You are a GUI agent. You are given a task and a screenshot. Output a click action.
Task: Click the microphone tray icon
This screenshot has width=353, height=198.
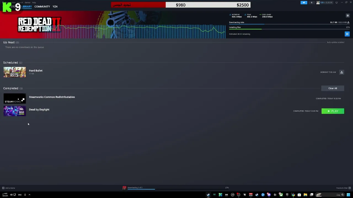coord(25,195)
